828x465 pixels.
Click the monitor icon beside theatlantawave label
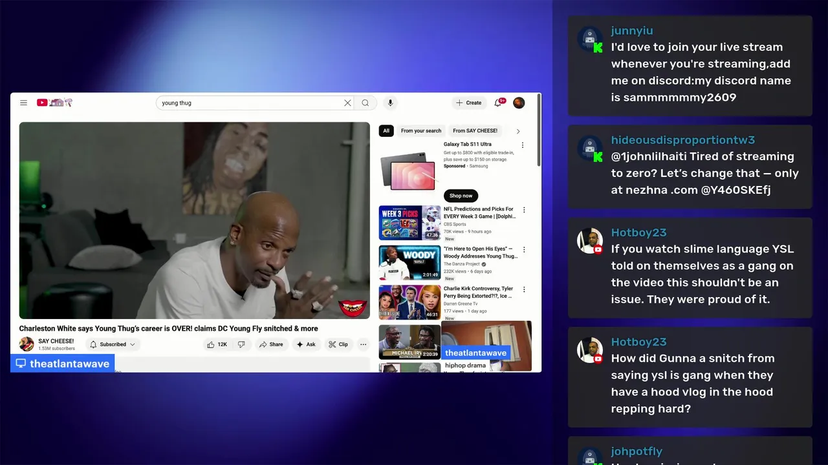coord(21,364)
